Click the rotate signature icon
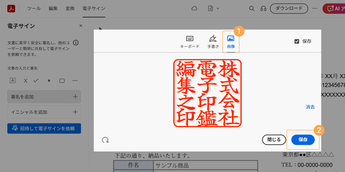The image size is (345, 172). click(105, 140)
